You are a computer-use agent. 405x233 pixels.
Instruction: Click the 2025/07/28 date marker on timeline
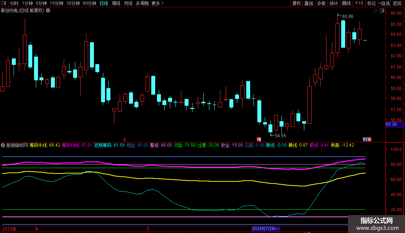coord(265,228)
